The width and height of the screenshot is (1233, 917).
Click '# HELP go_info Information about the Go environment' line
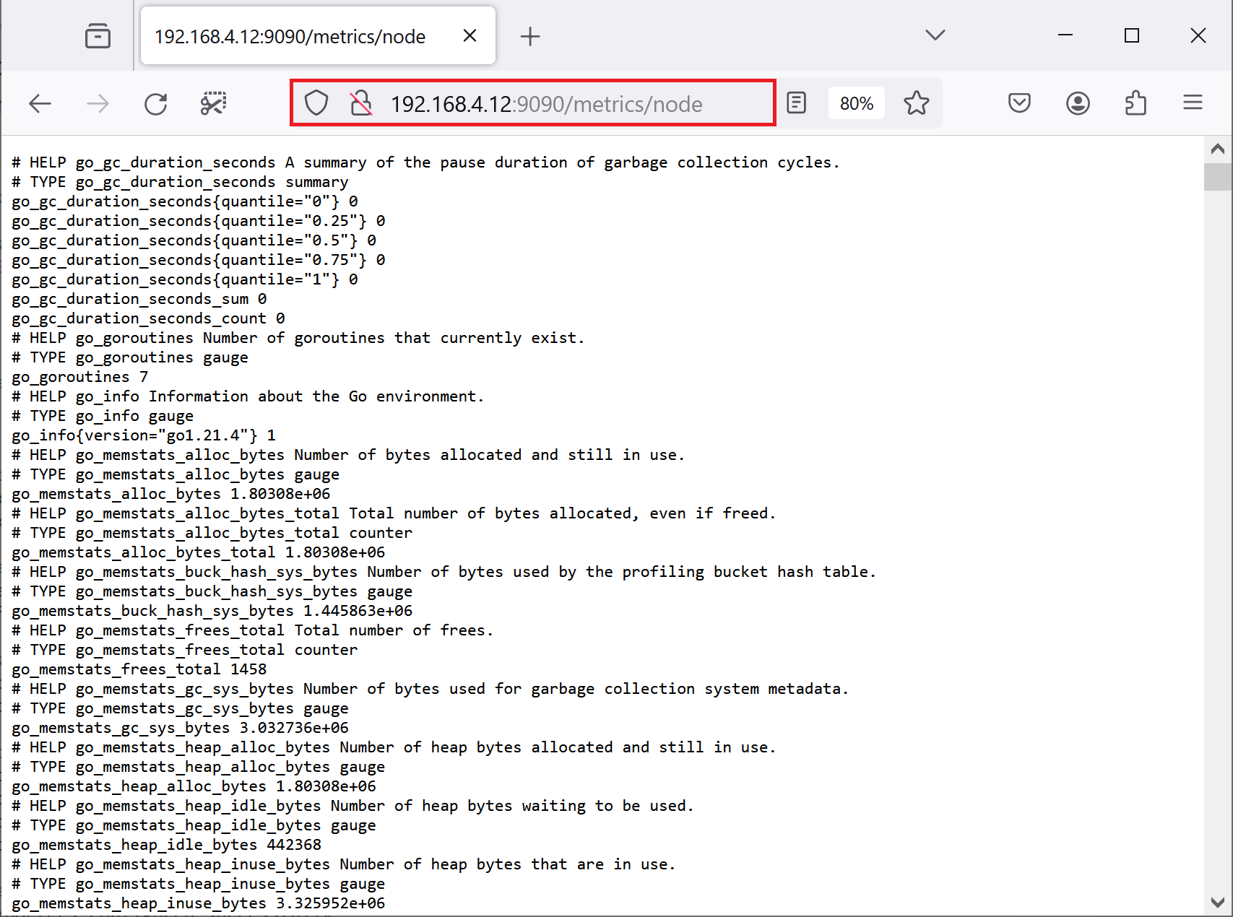pyautogui.click(x=248, y=396)
